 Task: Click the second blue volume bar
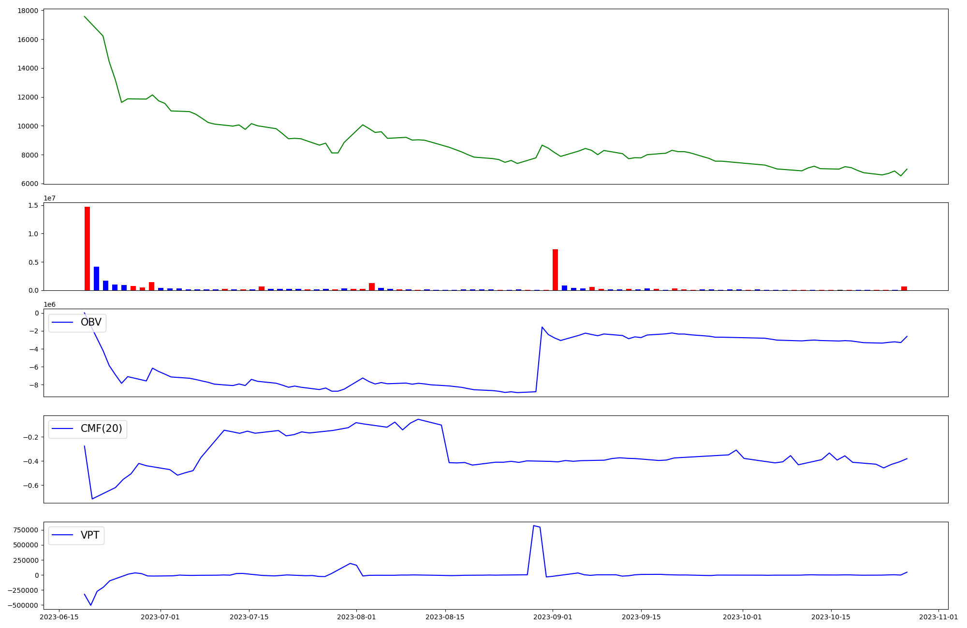(105, 285)
